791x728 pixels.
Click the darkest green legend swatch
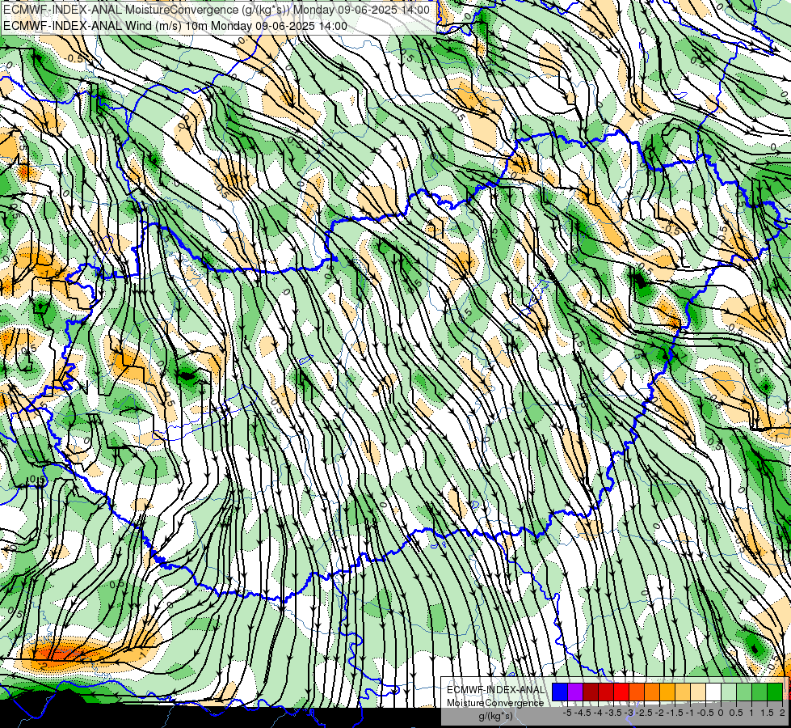pos(775,692)
